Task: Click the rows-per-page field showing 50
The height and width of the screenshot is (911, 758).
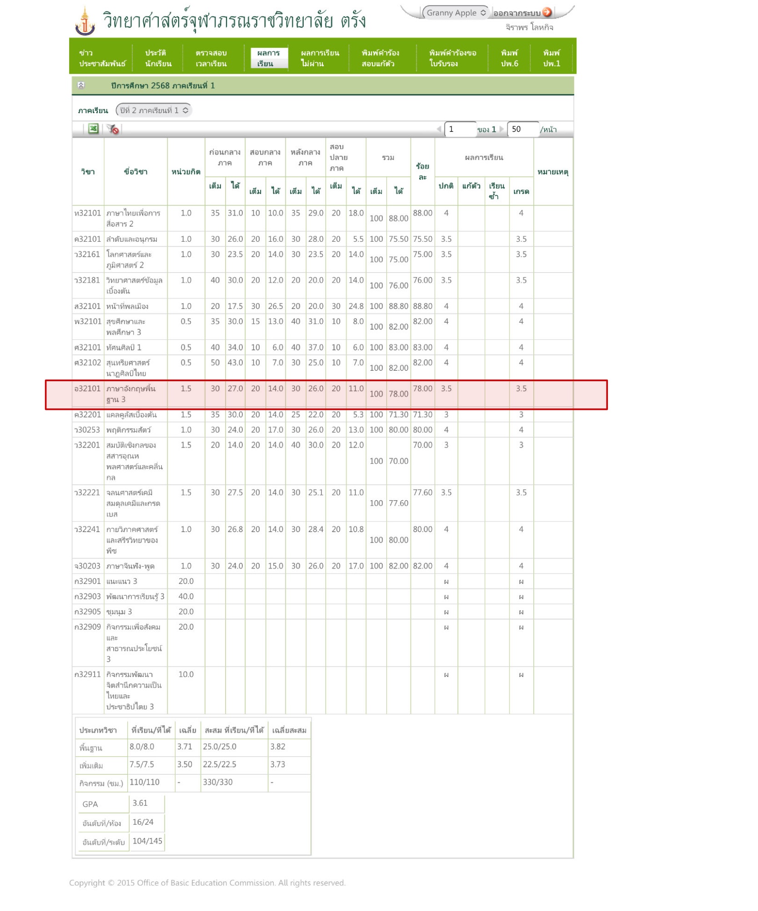Action: tap(522, 129)
